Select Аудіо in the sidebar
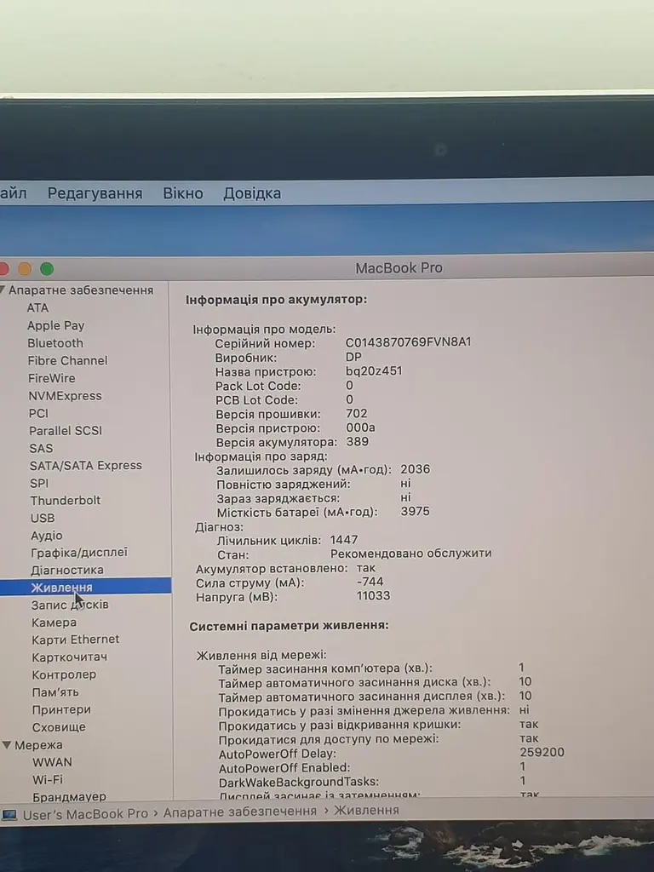 46,536
